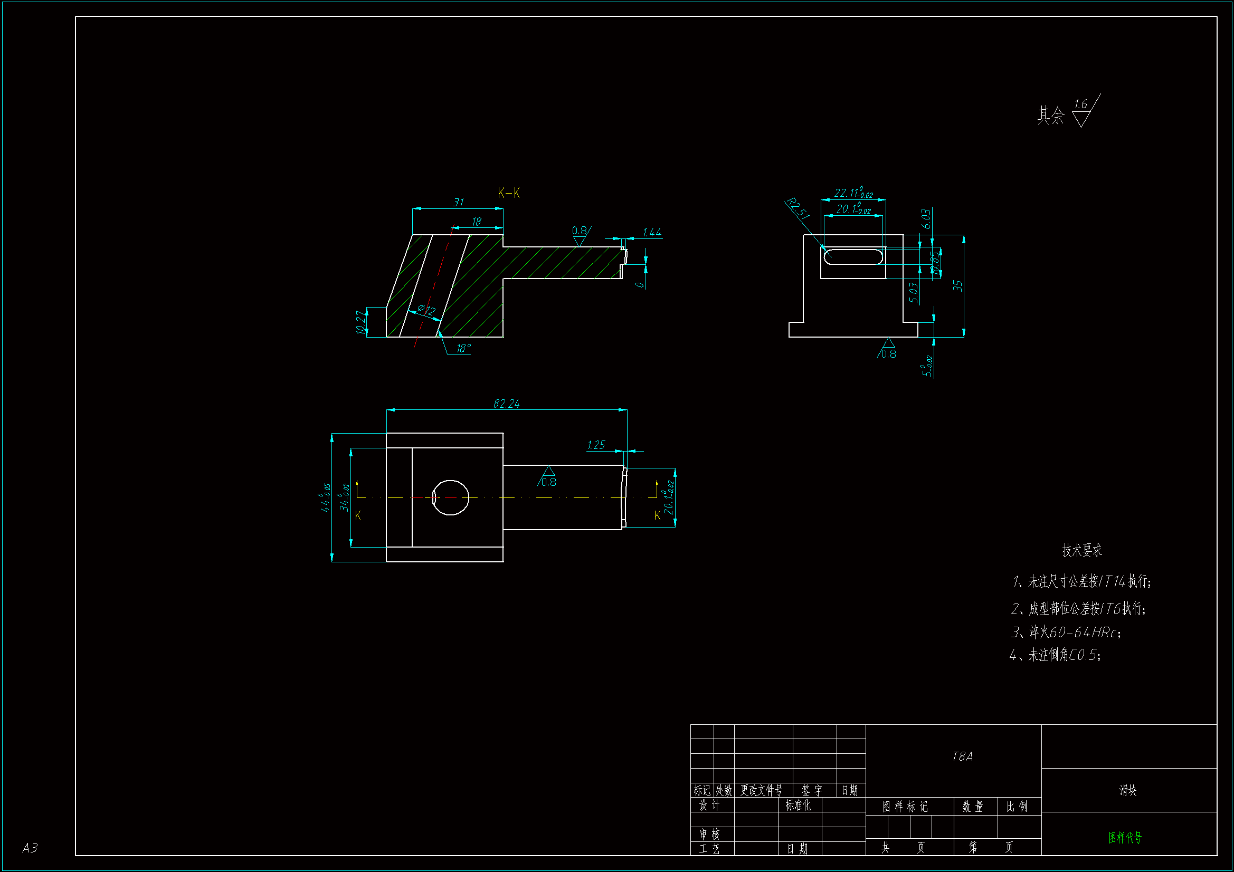Click the 技术要求 heading text
Viewport: 1234px width, 872px height.
[1081, 550]
